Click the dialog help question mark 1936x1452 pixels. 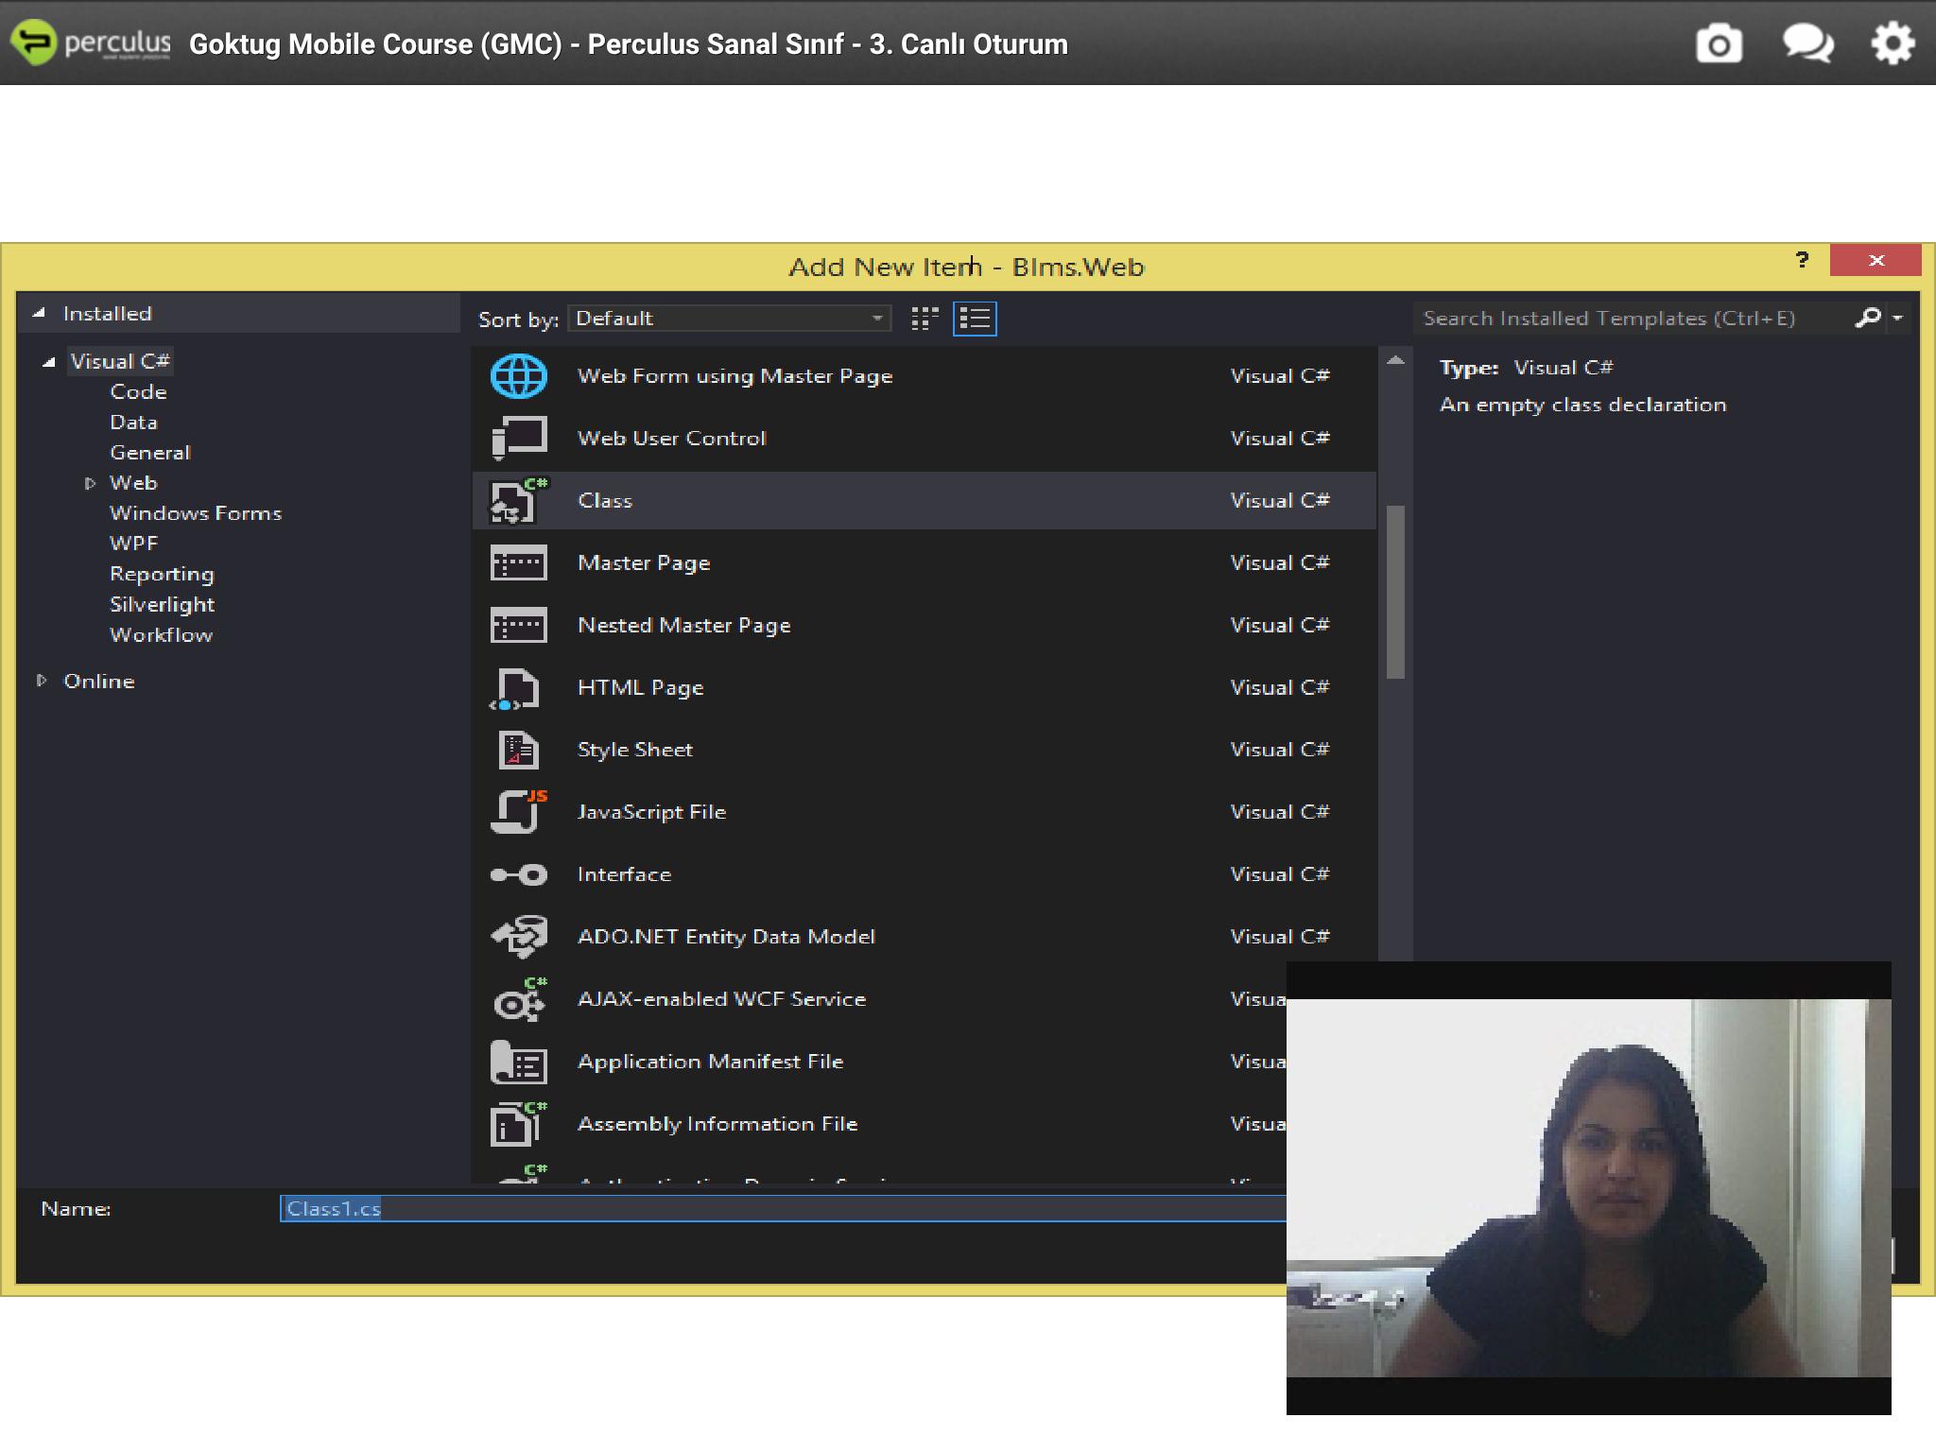click(x=1803, y=260)
